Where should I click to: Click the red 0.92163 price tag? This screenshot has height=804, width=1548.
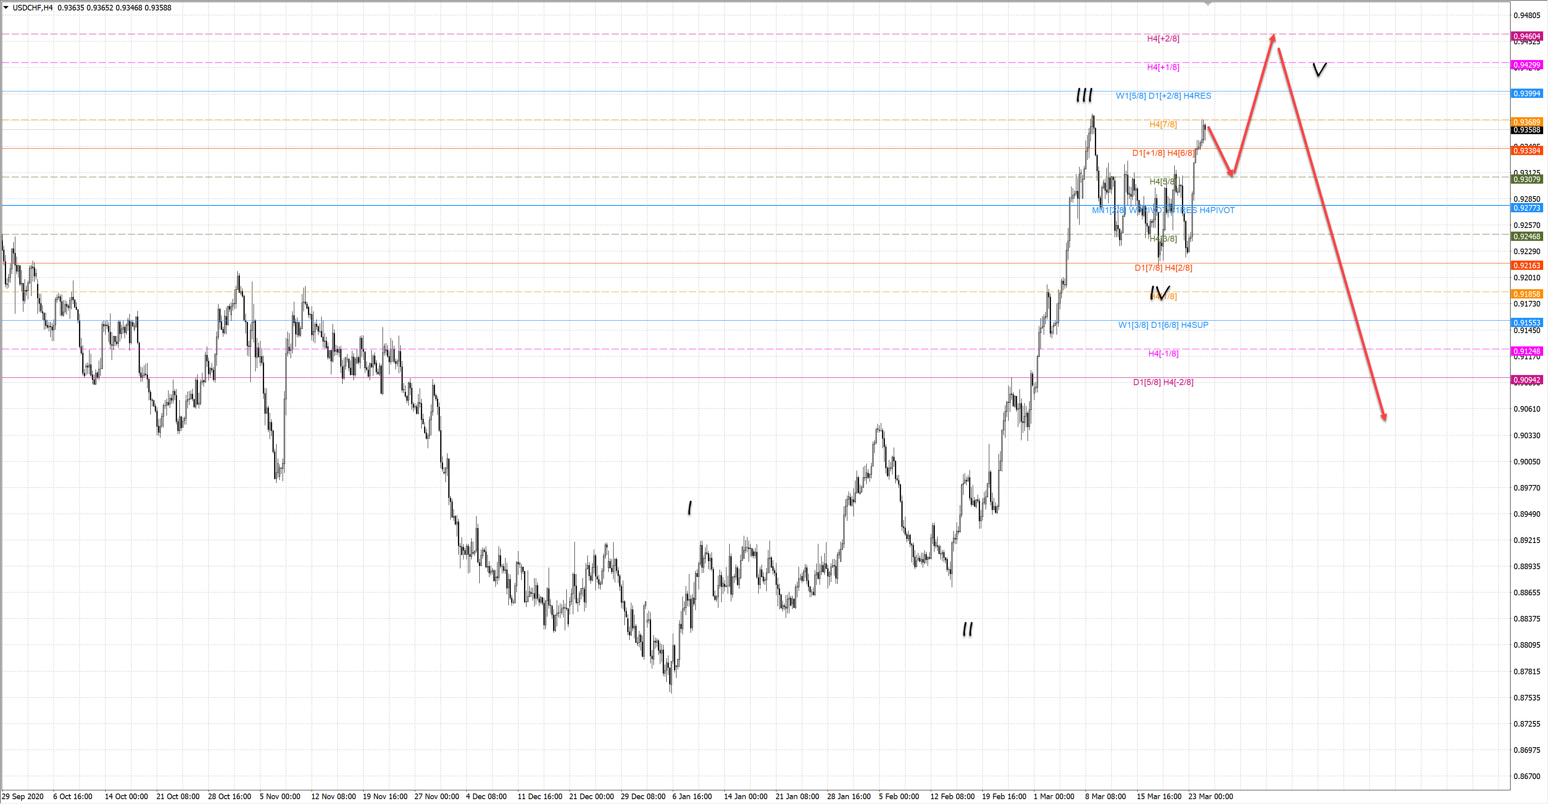(x=1526, y=265)
